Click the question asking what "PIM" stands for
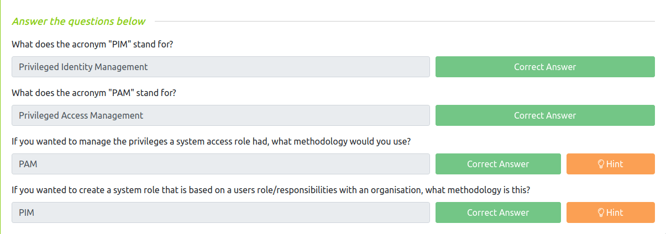Image resolution: width=666 pixels, height=234 pixels. 92,44
